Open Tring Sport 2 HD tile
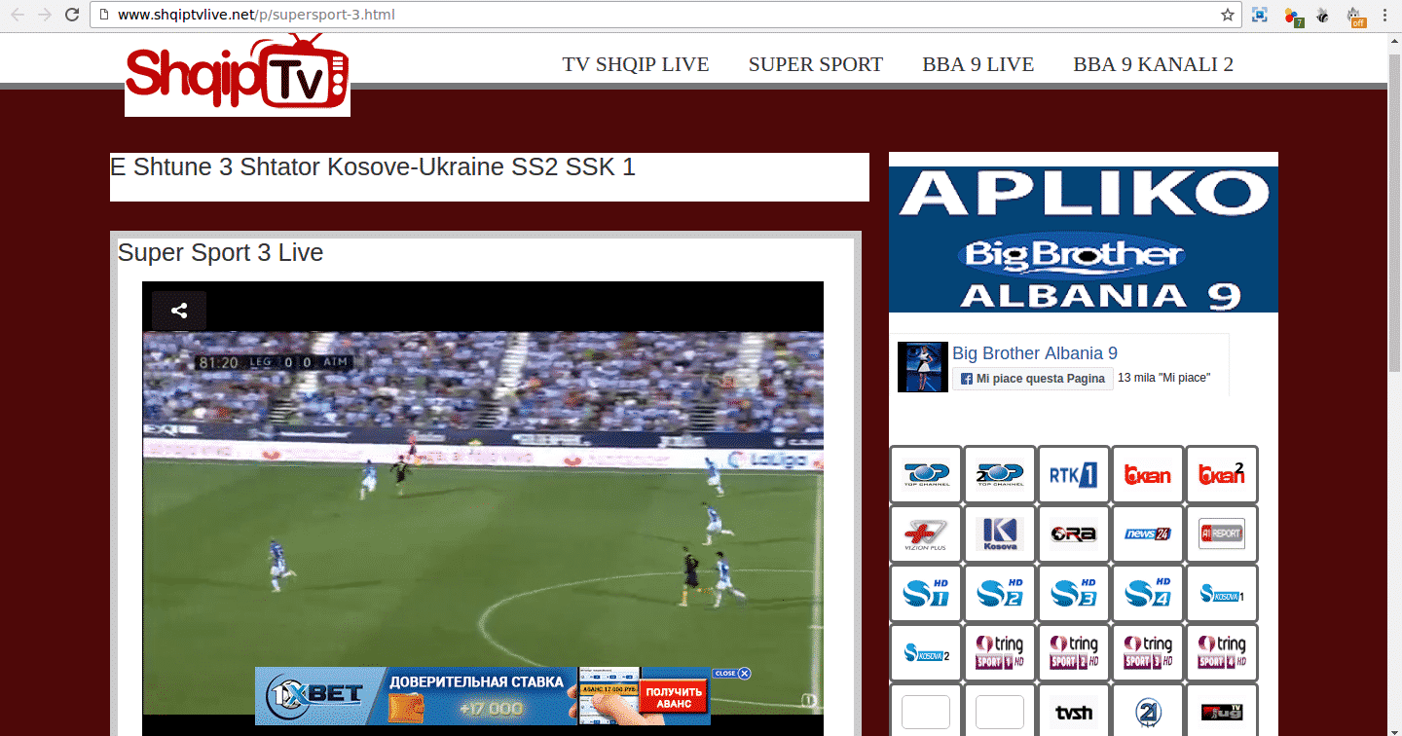This screenshot has width=1402, height=736. coord(1074,653)
